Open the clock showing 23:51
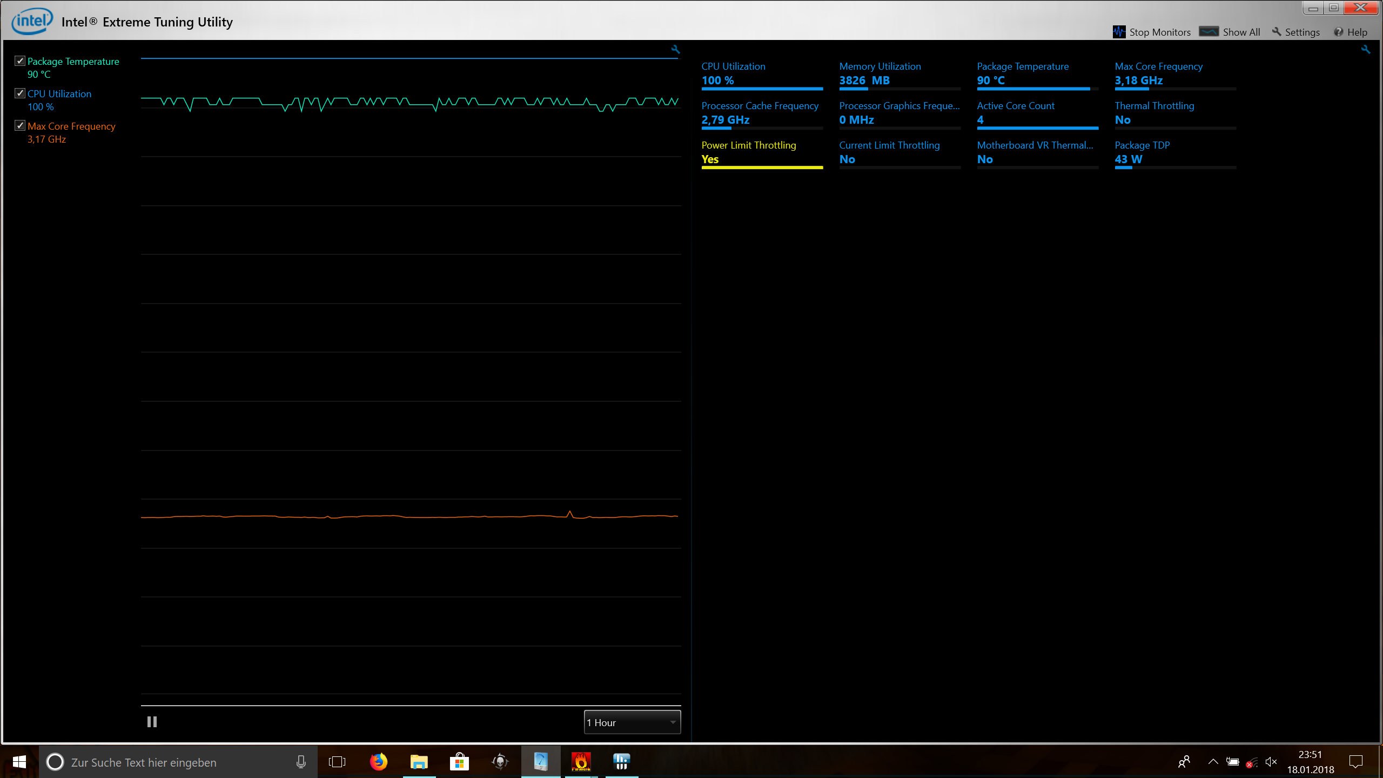Screen dimensions: 1383x778 (1310, 762)
